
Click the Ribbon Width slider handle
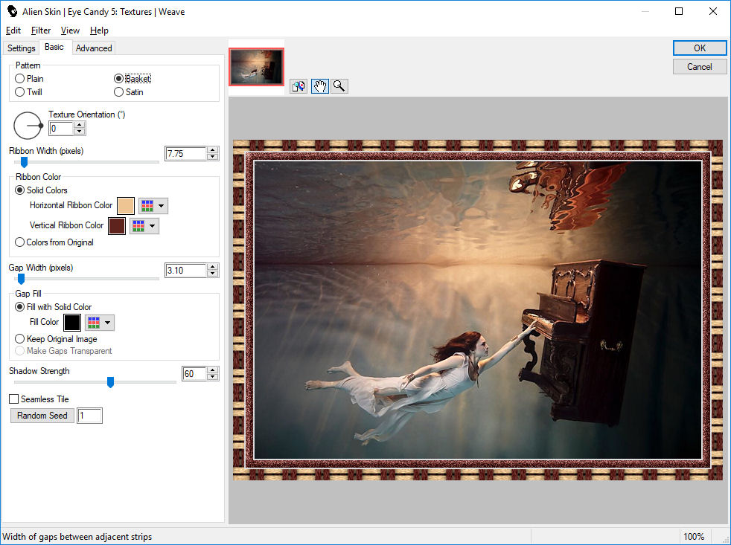[25, 162]
